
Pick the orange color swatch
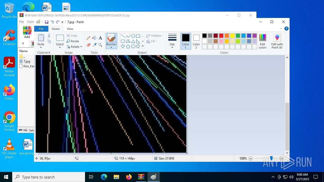click(x=227, y=36)
